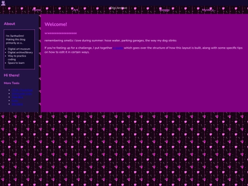Click the cat icon in top bar
The image size is (248, 186).
click(3, 3)
